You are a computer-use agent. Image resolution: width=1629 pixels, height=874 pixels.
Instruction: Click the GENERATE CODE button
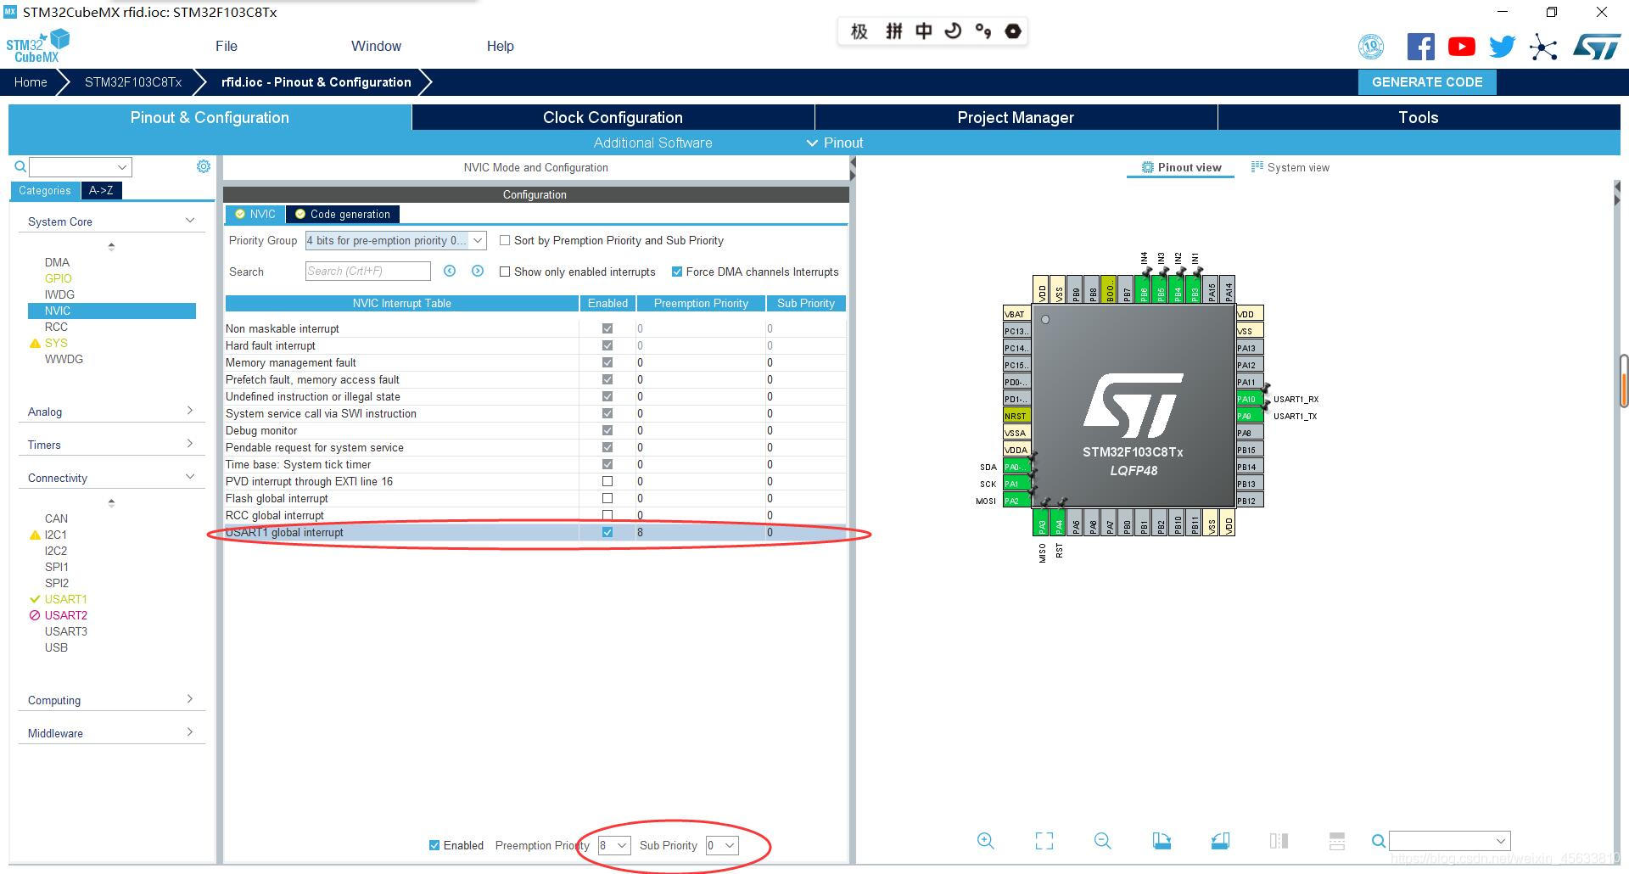pyautogui.click(x=1427, y=82)
